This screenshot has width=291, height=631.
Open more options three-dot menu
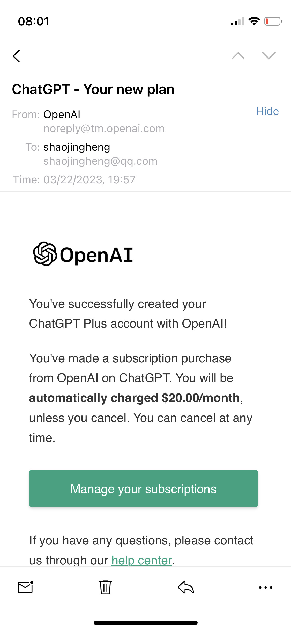[x=266, y=587]
